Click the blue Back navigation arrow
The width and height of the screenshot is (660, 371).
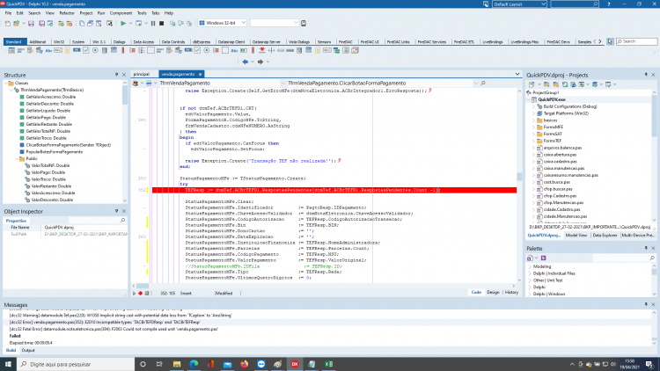click(246, 62)
